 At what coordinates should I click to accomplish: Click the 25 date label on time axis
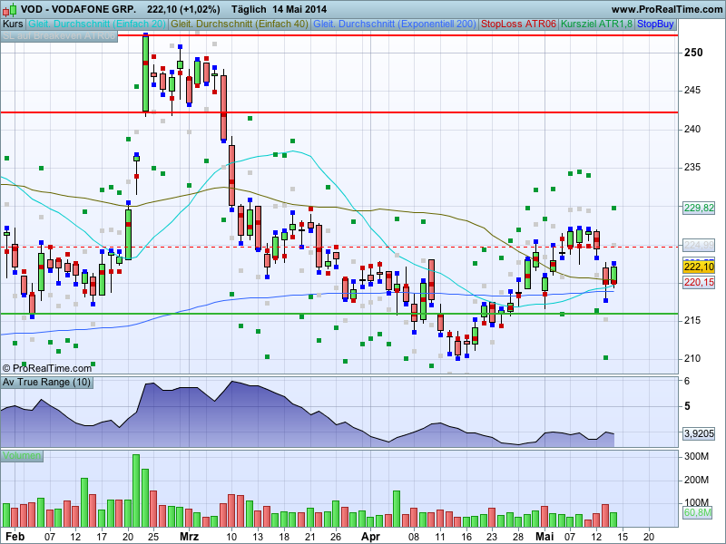[x=153, y=537]
